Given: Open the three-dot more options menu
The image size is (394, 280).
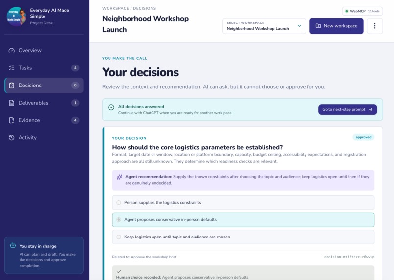Looking at the screenshot, I should click(x=374, y=26).
